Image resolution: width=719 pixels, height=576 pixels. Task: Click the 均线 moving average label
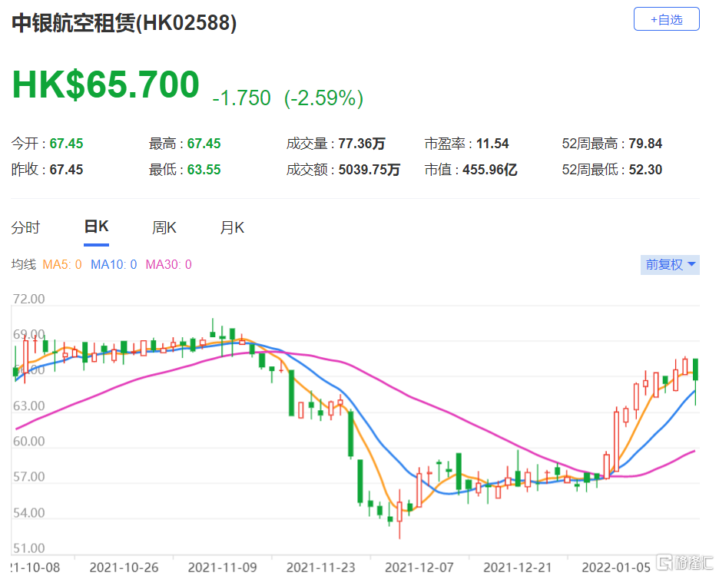coord(24,265)
